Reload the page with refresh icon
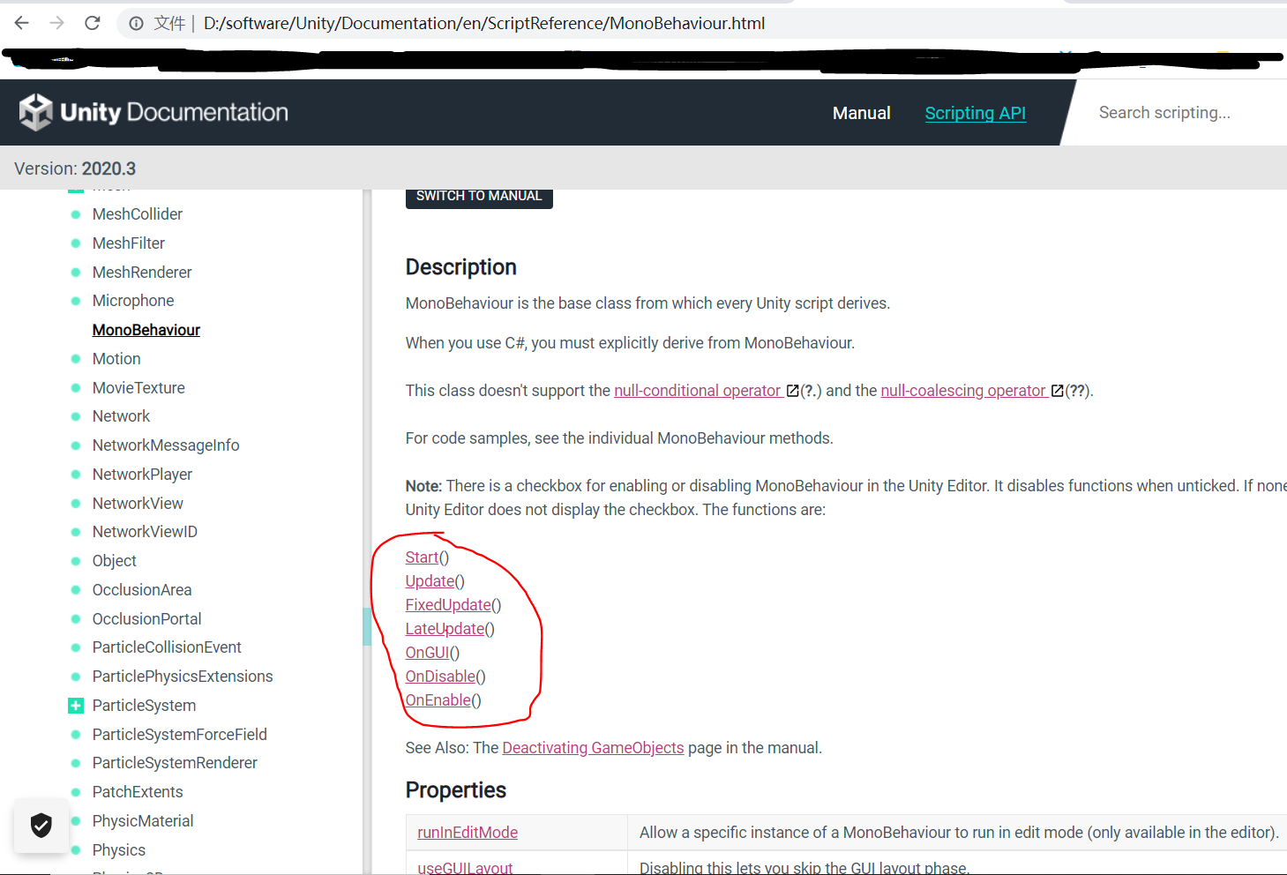 coord(93,23)
